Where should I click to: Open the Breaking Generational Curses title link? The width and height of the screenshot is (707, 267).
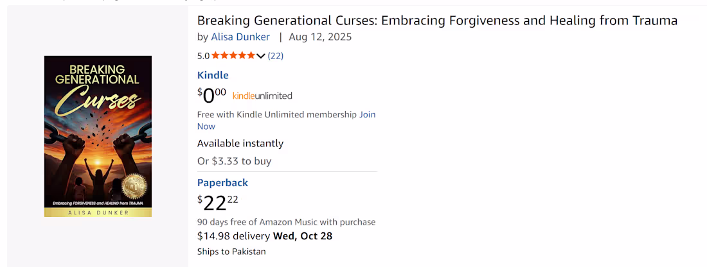(437, 21)
